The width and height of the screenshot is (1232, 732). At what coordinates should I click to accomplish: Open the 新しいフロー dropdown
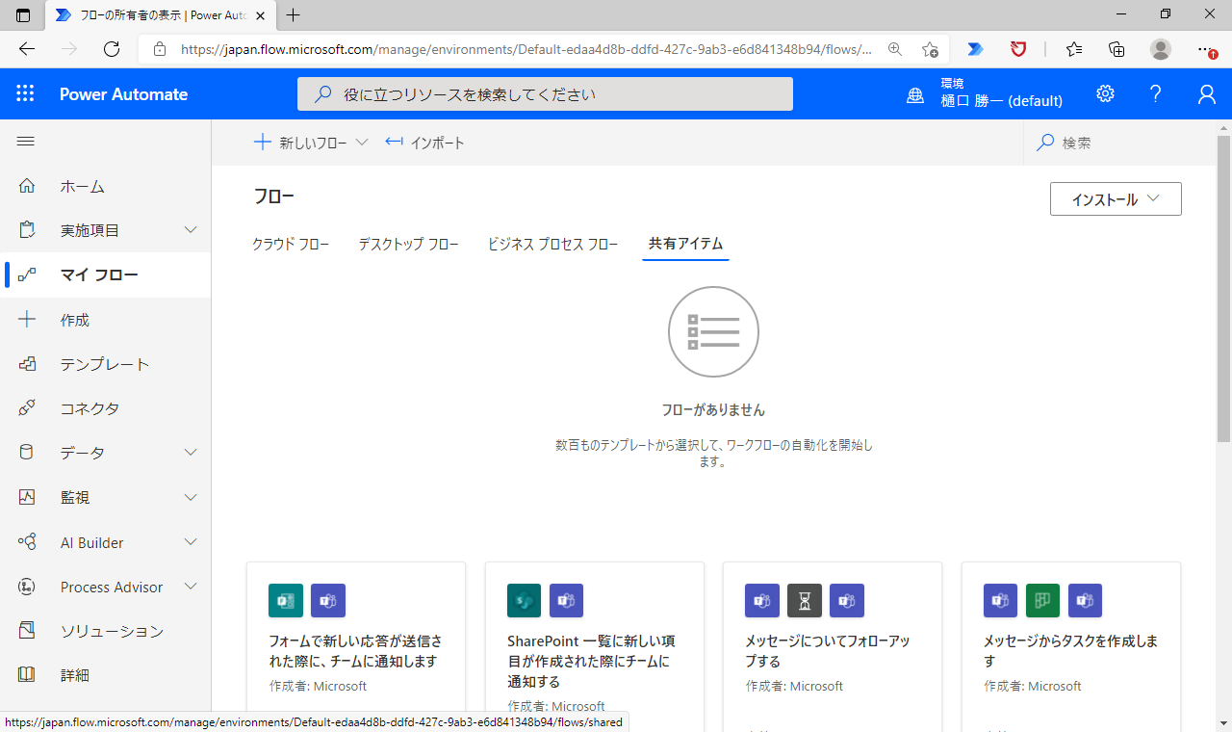(x=311, y=143)
